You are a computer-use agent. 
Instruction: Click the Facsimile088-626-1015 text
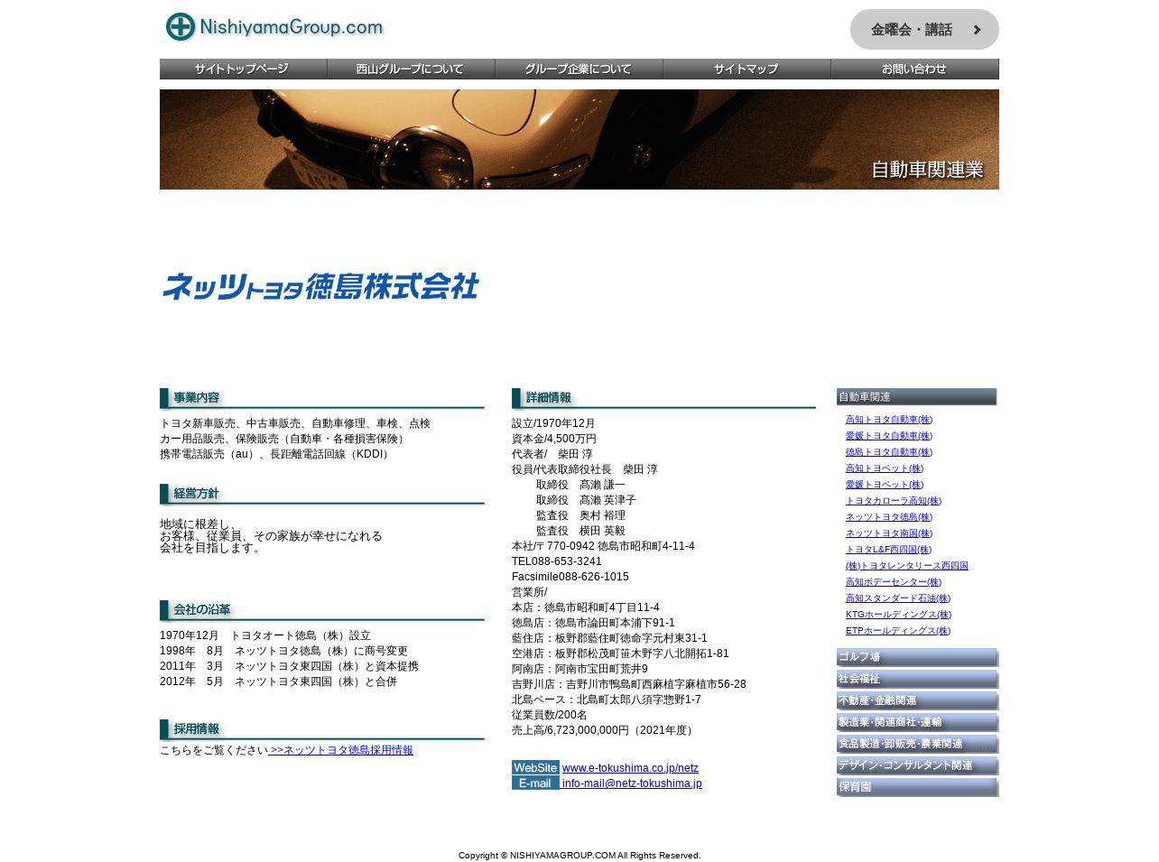pyautogui.click(x=570, y=577)
